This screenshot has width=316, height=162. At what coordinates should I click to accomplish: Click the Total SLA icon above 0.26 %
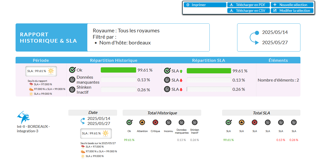coord(294,122)
